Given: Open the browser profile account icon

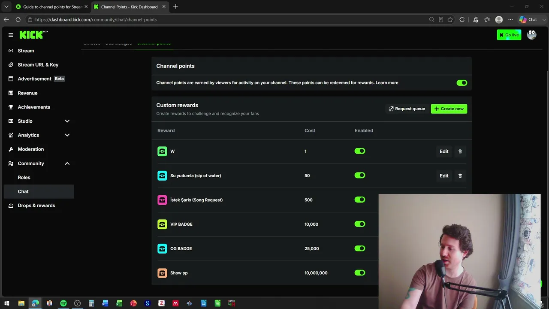Looking at the screenshot, I should [499, 19].
